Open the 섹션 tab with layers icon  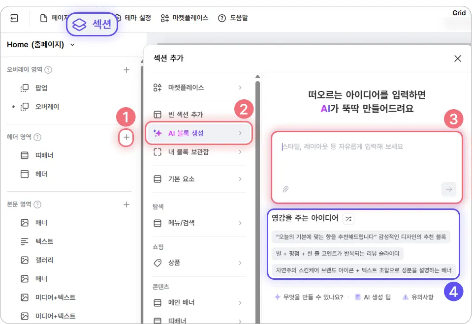92,24
